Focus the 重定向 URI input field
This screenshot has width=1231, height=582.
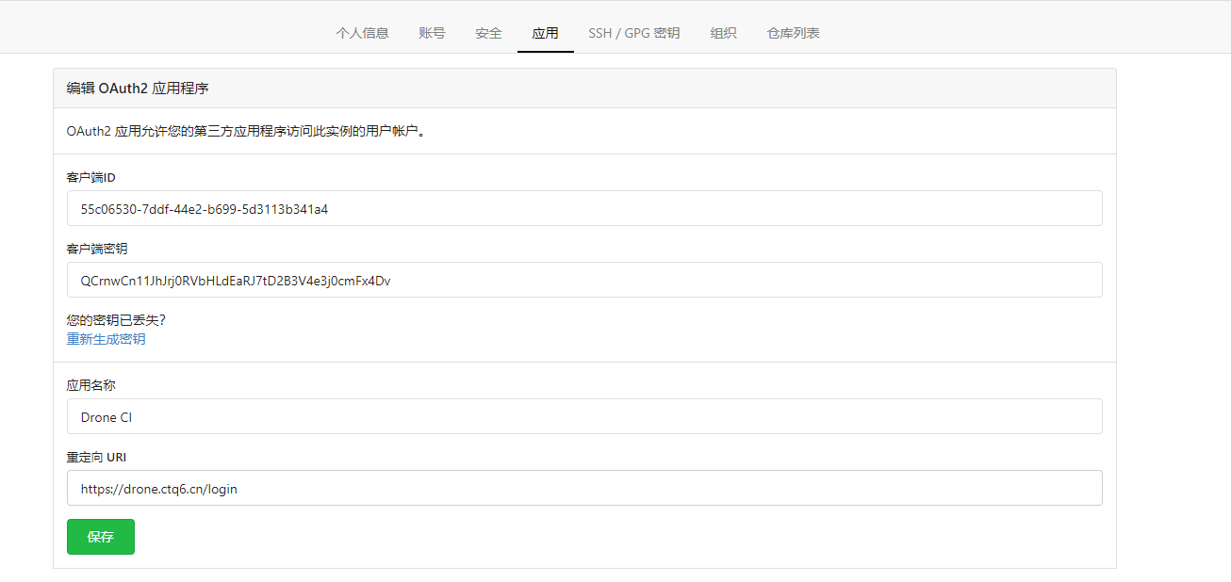(x=584, y=489)
